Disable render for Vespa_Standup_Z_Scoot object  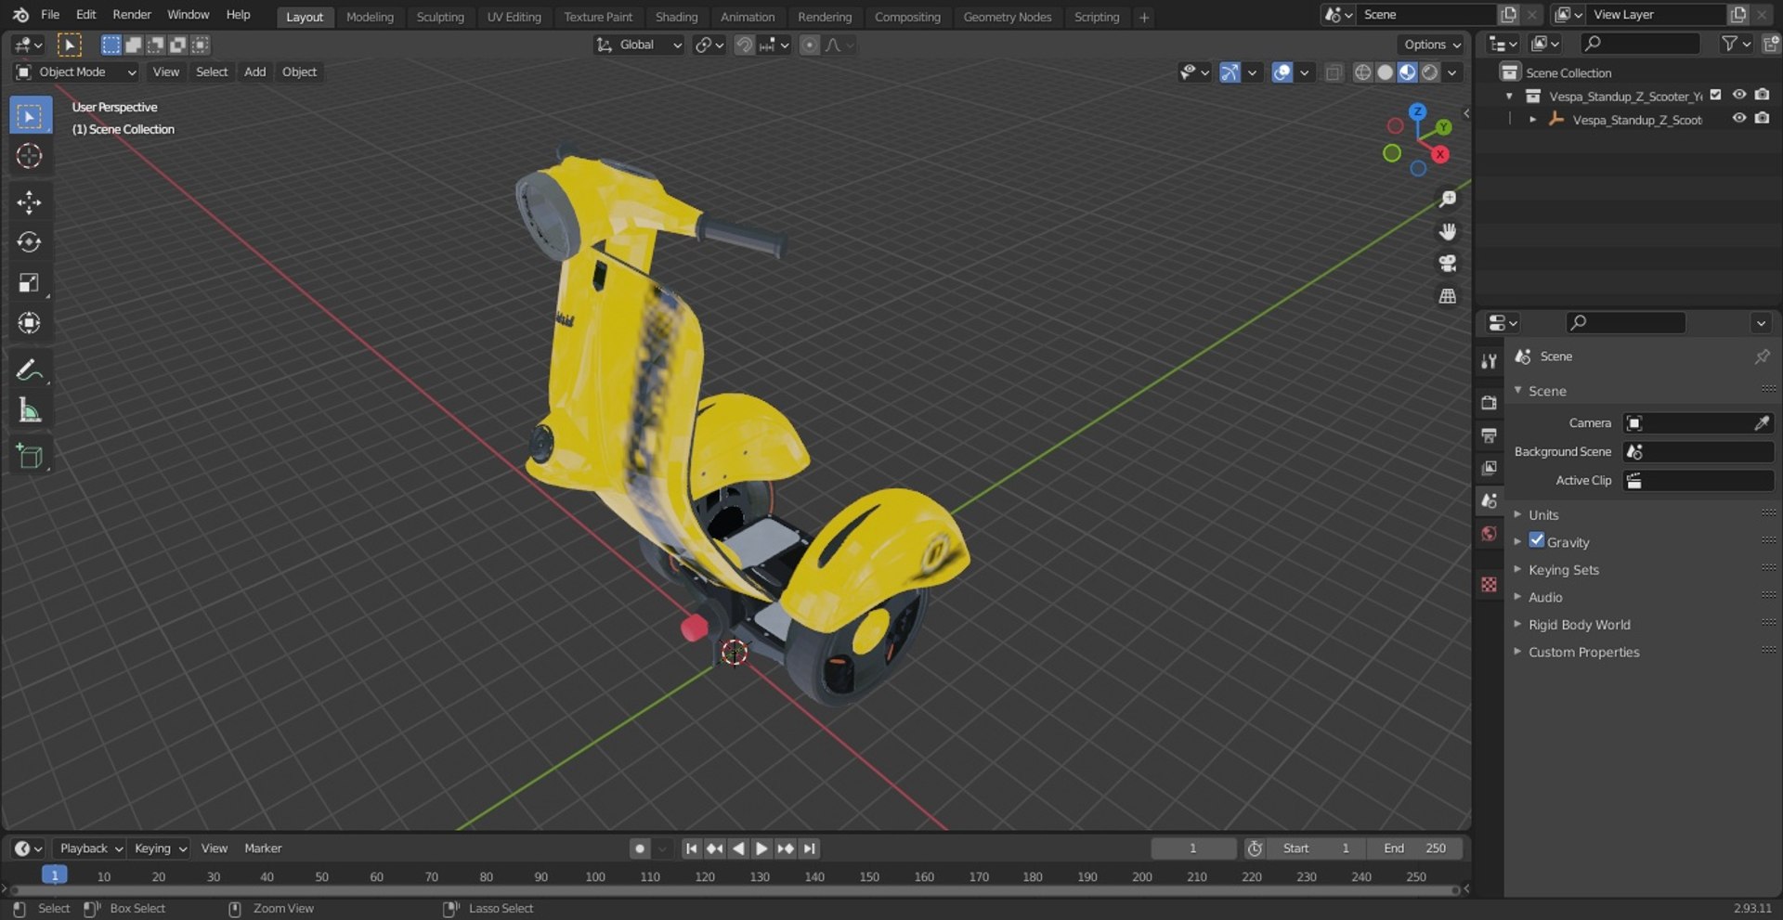click(1763, 118)
